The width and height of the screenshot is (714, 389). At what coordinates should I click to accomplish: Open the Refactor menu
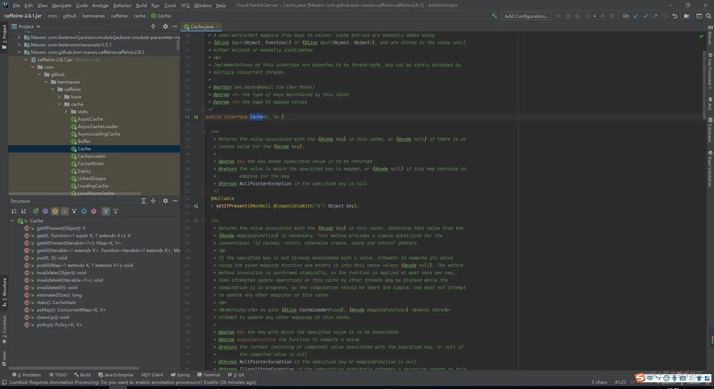tap(122, 5)
